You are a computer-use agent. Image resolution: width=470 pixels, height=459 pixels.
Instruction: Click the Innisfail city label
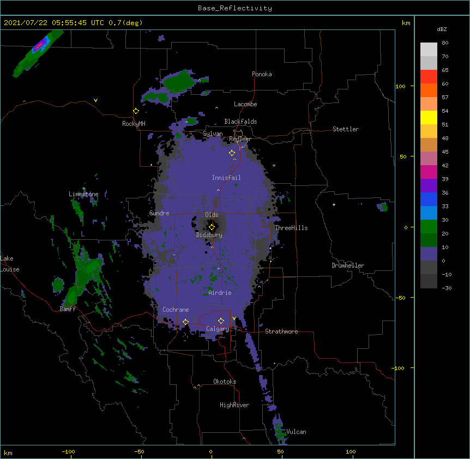coord(226,178)
